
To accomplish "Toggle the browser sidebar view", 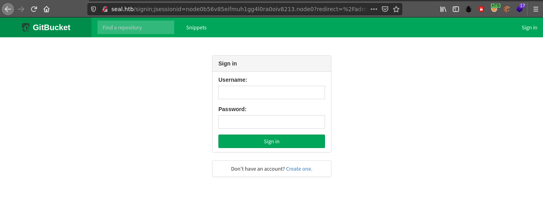I will [456, 9].
